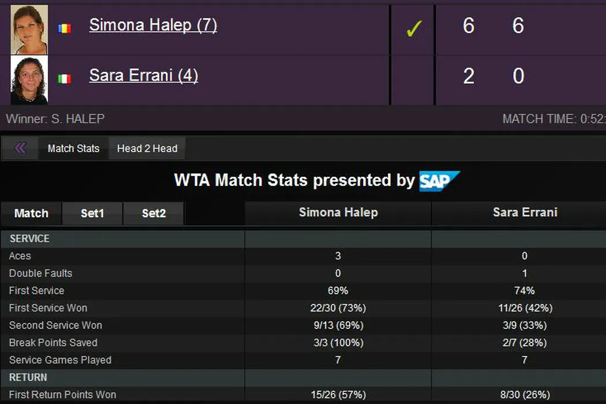
Task: Select the Break Points Saved row label
Action: pos(53,343)
